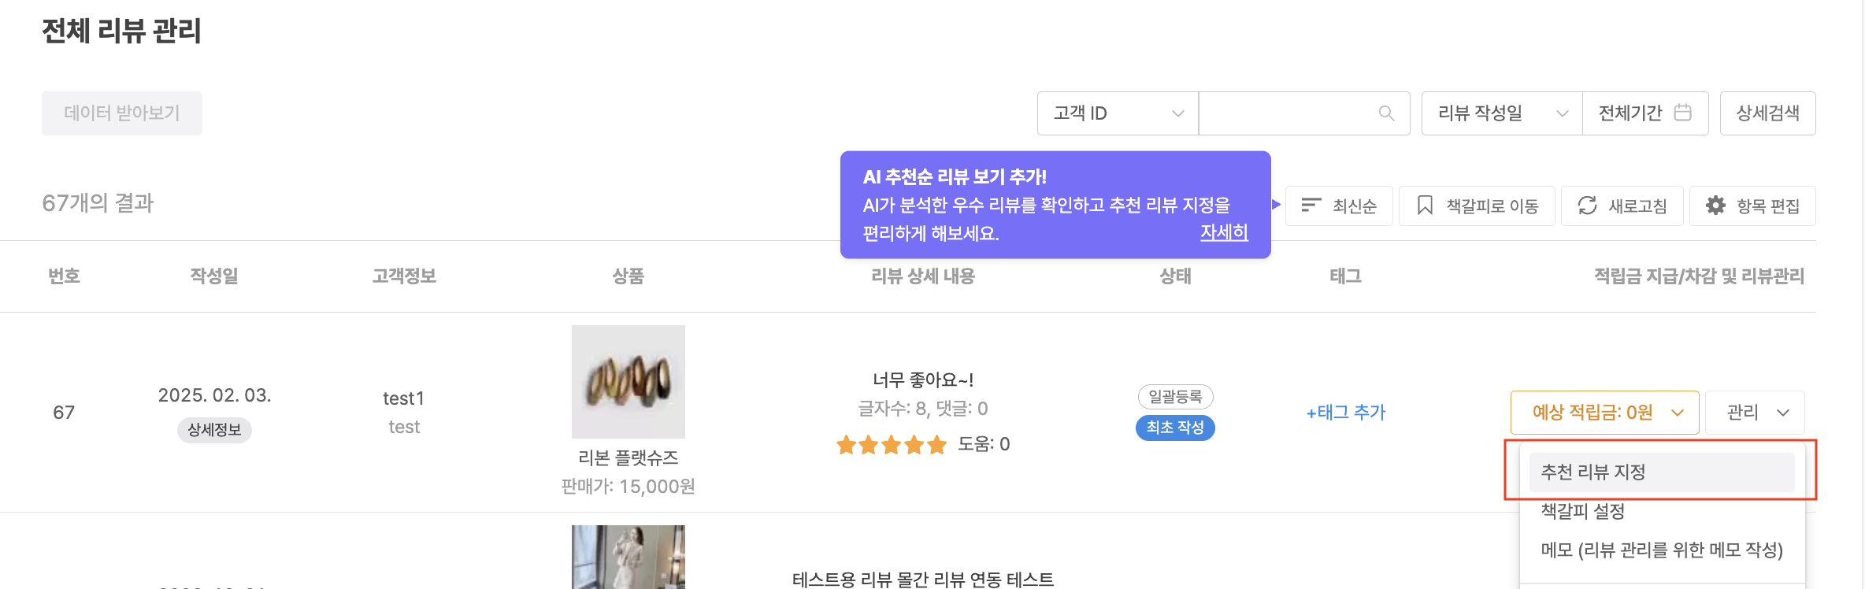Viewport: 1865px width, 589px height.
Task: Click the search text input field
Action: point(1288,113)
